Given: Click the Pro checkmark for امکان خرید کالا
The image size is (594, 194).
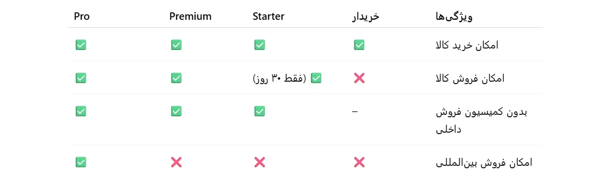Looking at the screenshot, I should click(81, 45).
